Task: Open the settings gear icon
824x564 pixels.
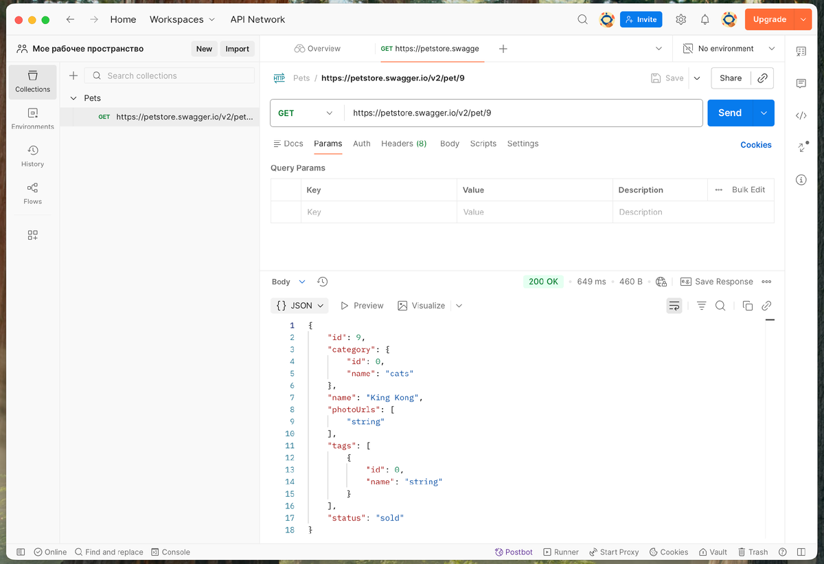Action: [680, 19]
